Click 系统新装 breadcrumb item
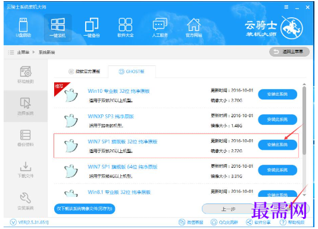 click(47, 52)
